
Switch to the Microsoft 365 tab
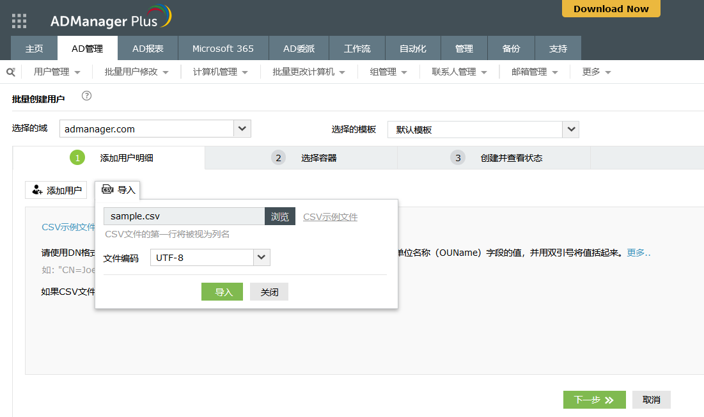point(223,49)
